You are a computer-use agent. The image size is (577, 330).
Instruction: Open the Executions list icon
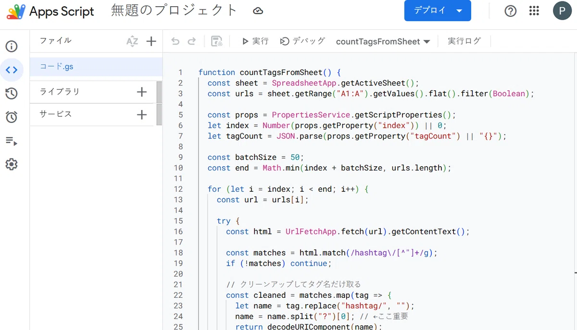click(x=12, y=141)
